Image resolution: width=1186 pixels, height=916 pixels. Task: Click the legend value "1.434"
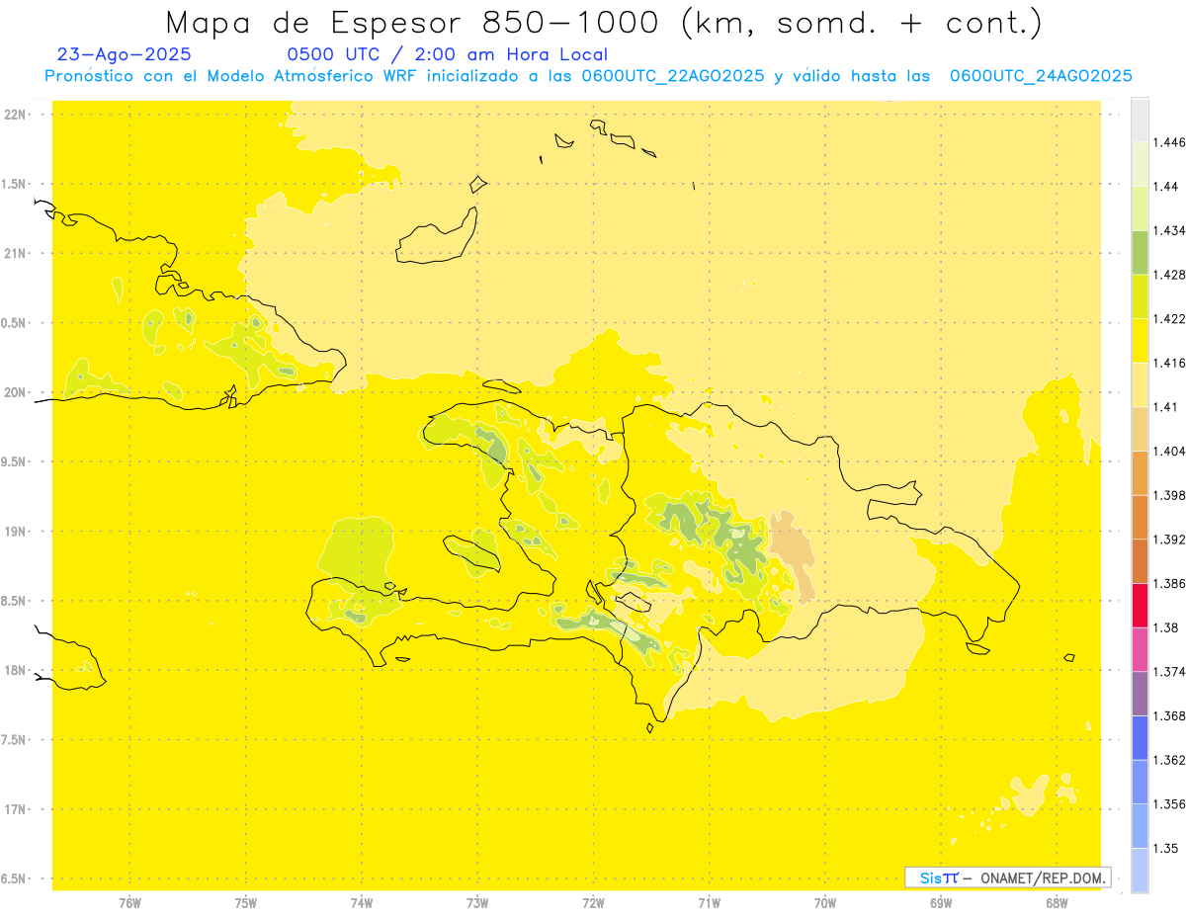tap(1169, 230)
